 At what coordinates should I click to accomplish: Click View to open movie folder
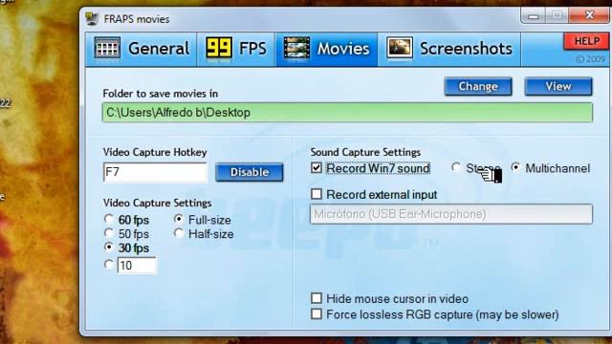[558, 86]
